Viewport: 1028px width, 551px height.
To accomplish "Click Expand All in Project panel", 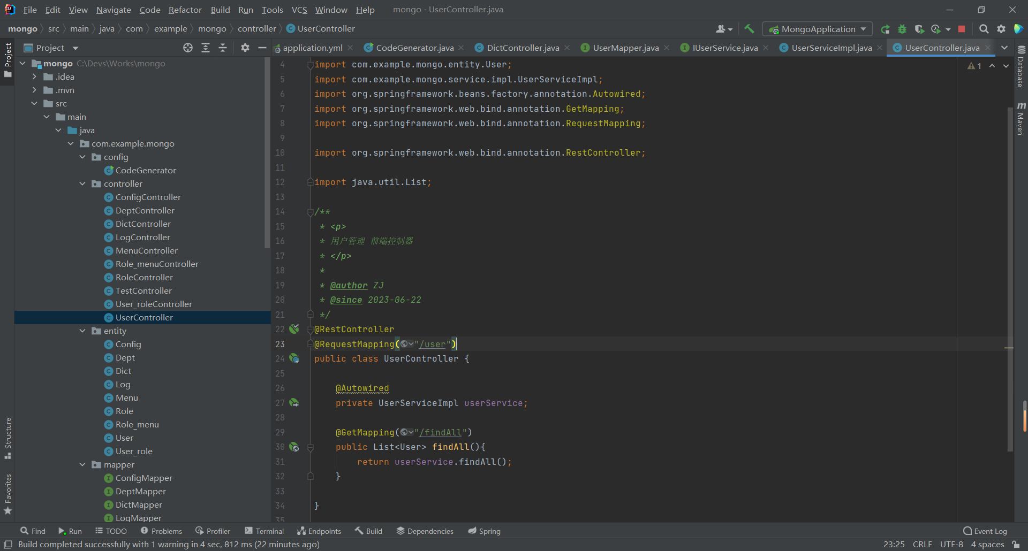I will pyautogui.click(x=206, y=48).
